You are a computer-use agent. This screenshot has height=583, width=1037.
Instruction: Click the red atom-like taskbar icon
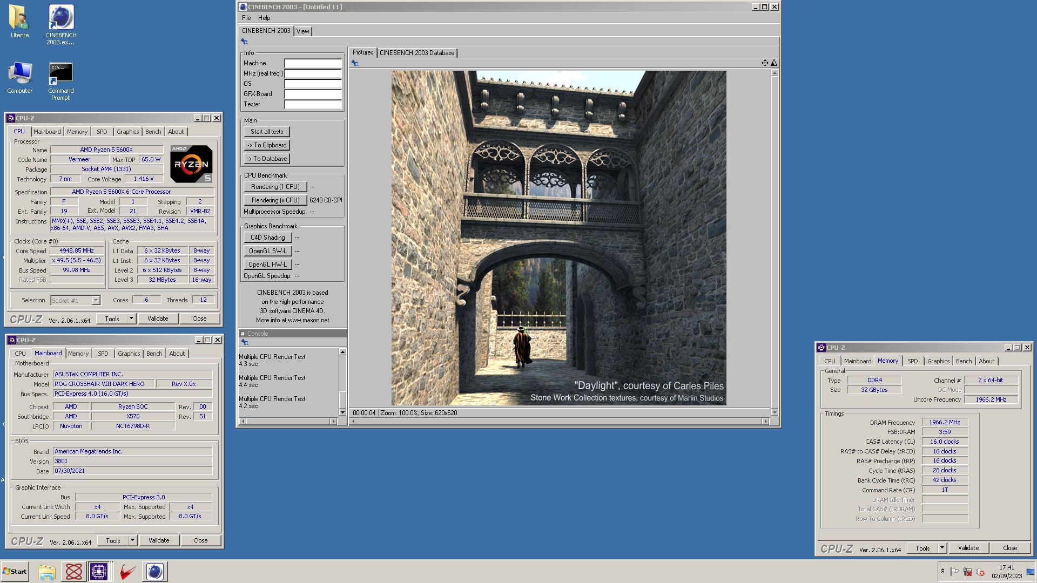pos(73,572)
